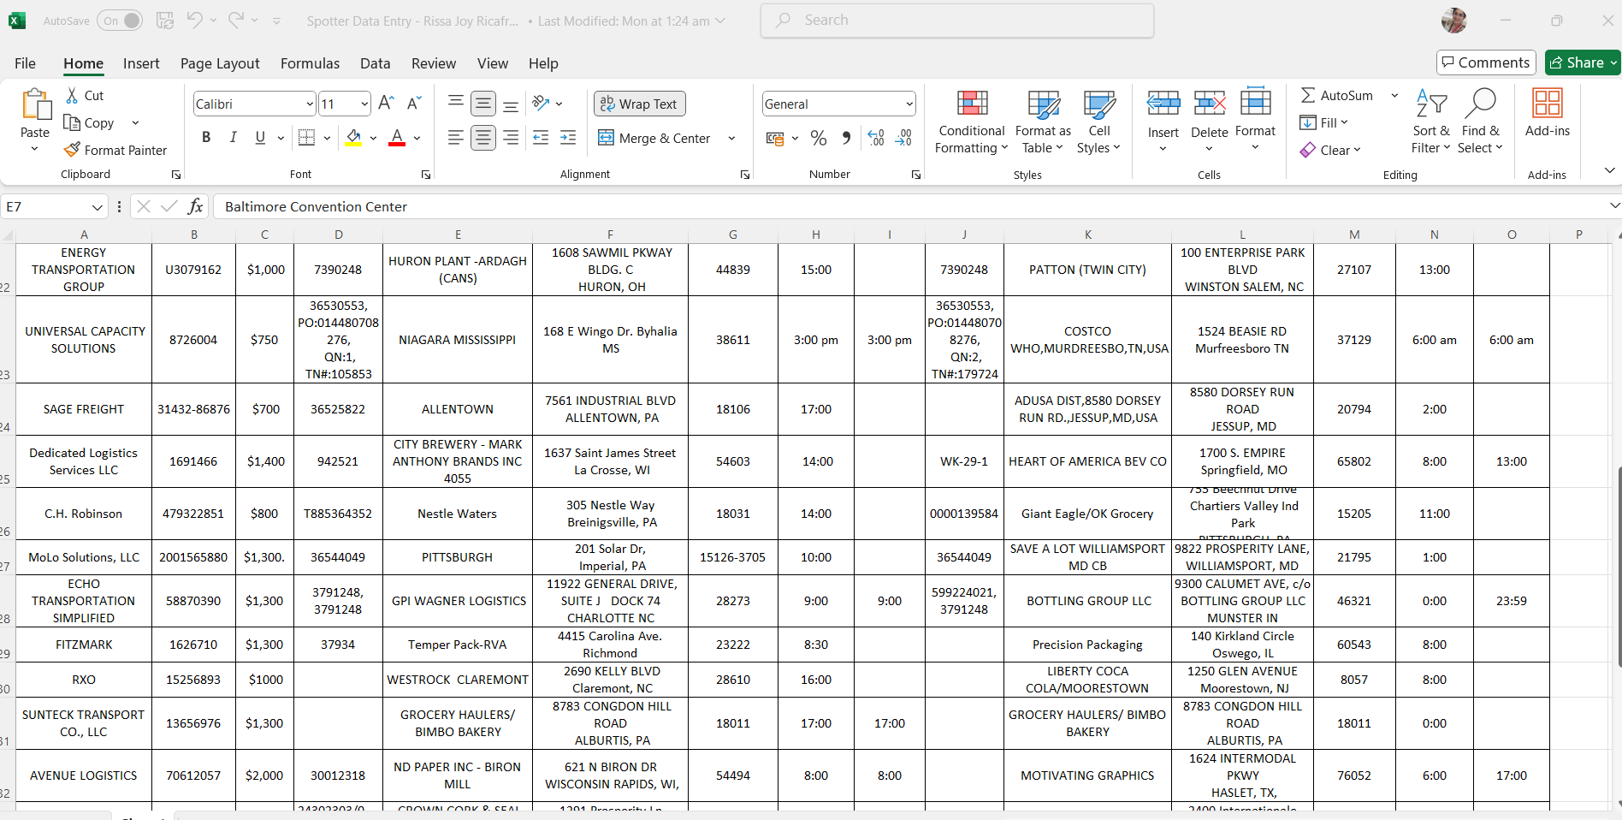Cut the selected cells
Screen dimensions: 1622x820
(x=85, y=96)
